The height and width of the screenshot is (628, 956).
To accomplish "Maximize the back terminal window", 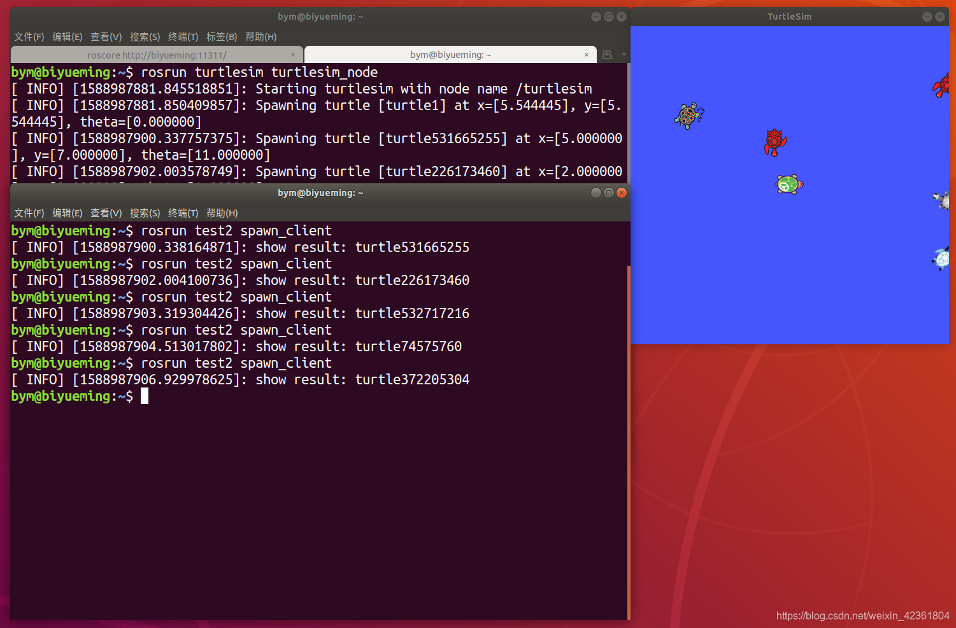I will coord(609,17).
